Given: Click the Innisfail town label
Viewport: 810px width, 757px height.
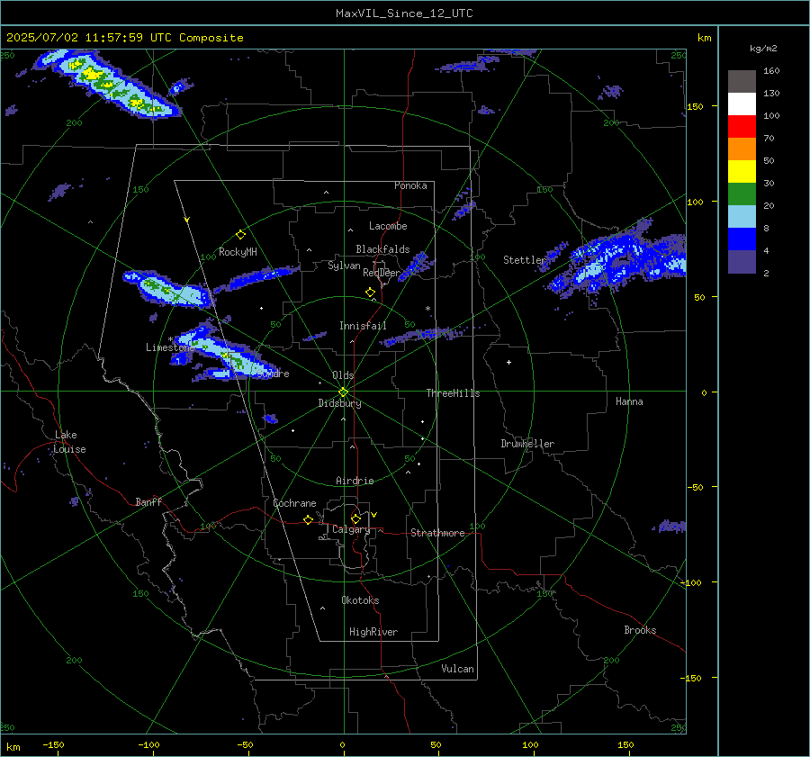Looking at the screenshot, I should 363,326.
